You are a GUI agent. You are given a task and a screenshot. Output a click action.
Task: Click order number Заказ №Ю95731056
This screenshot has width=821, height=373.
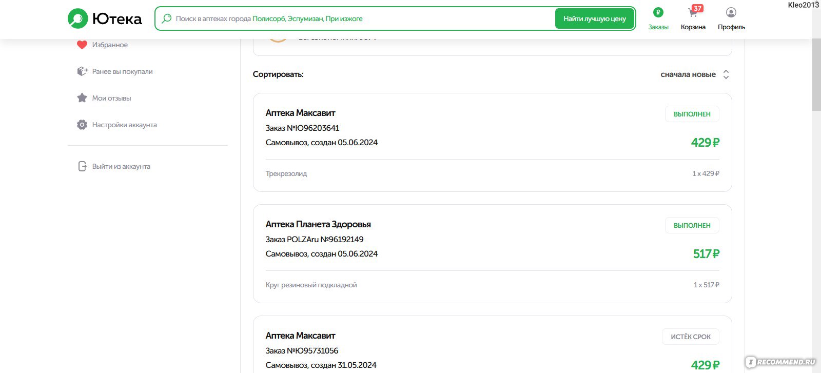[302, 350]
